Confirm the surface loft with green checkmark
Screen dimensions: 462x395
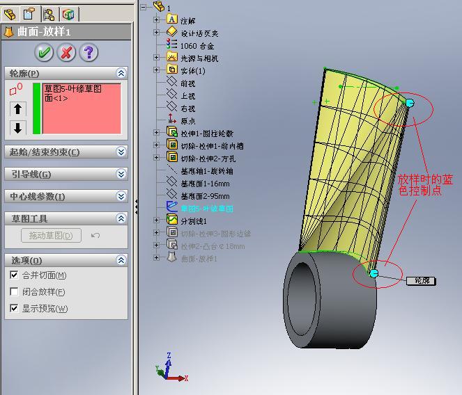[44, 53]
